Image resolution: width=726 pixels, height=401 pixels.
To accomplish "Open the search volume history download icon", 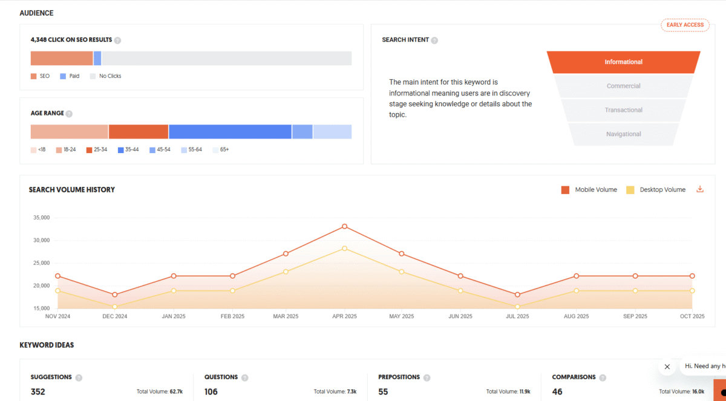I will click(x=700, y=189).
